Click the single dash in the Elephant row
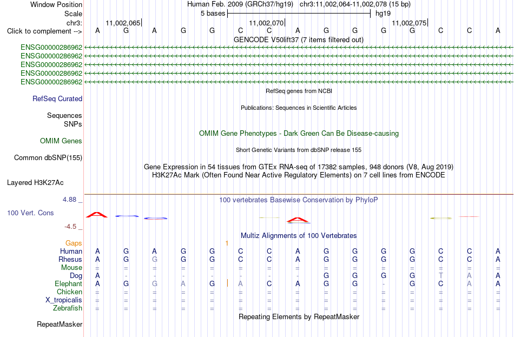This screenshot has height=337, width=514. pos(384,284)
